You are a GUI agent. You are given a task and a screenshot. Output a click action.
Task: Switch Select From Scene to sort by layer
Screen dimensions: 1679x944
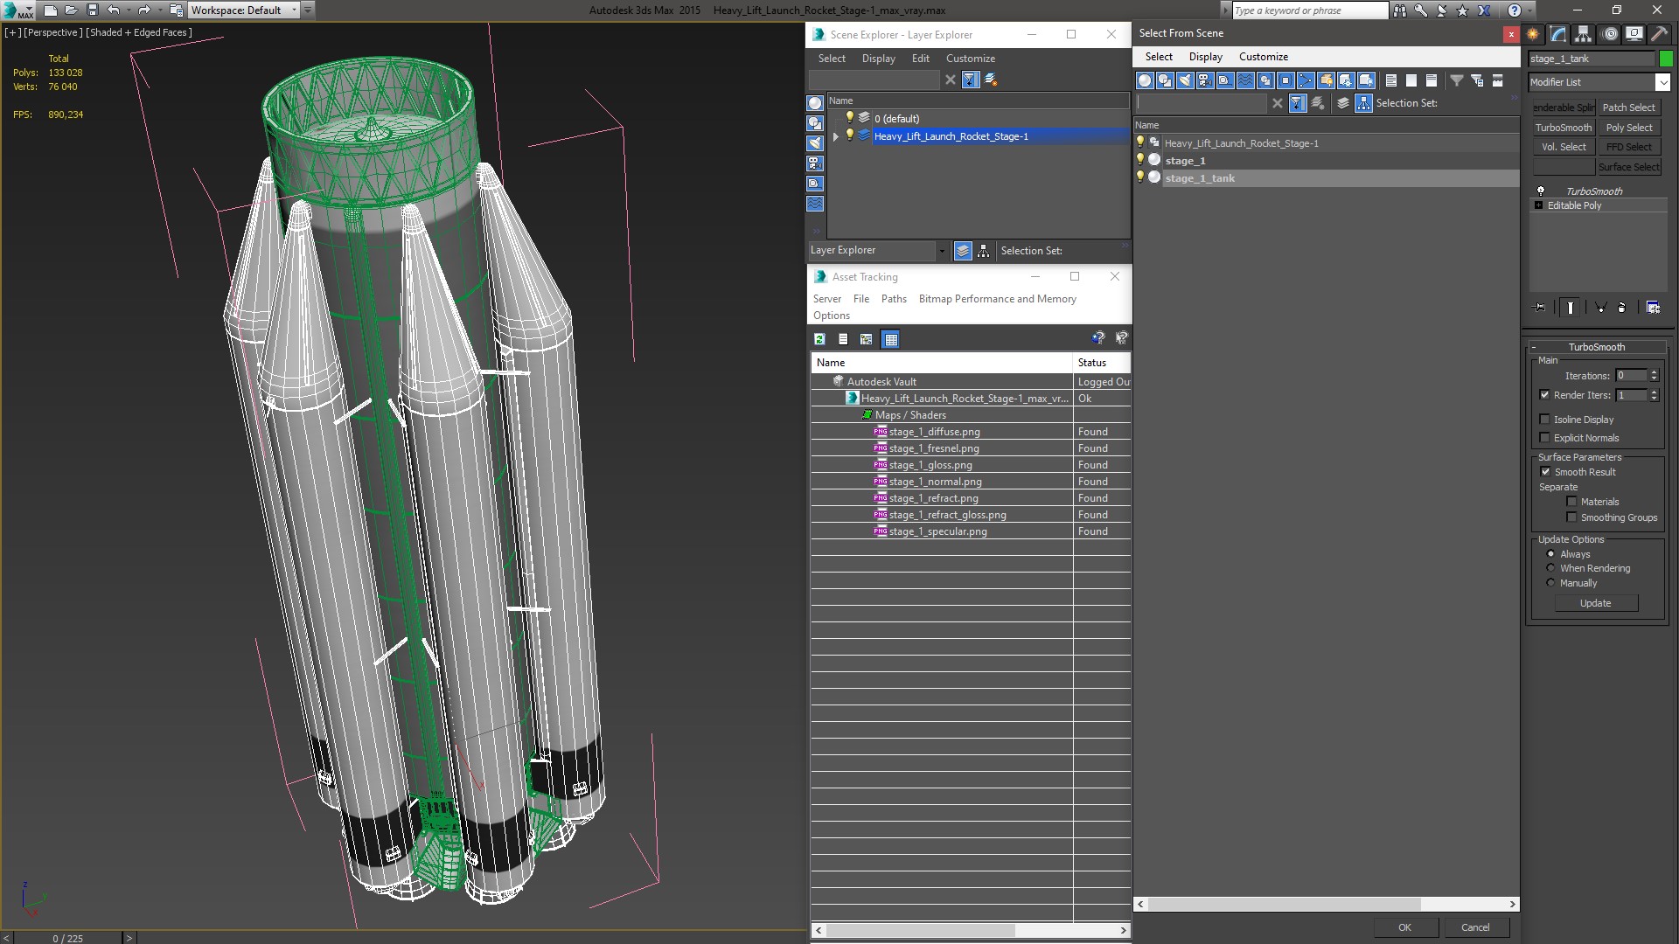point(1343,103)
